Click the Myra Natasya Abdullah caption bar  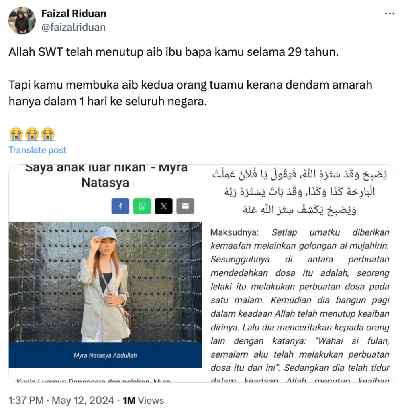(x=105, y=355)
